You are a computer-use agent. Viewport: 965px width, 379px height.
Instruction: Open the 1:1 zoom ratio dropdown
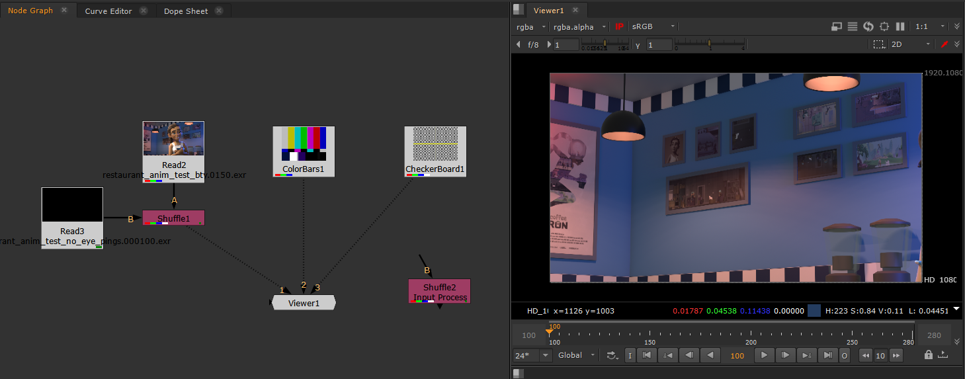pos(930,26)
